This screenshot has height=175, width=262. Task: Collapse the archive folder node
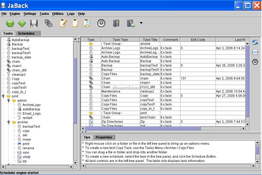(9, 122)
